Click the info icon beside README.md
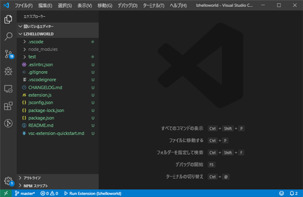 coord(24,125)
